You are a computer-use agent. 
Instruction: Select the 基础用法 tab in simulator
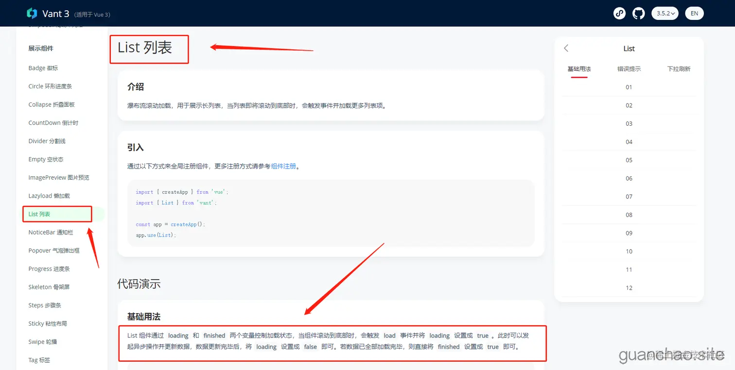click(x=579, y=69)
